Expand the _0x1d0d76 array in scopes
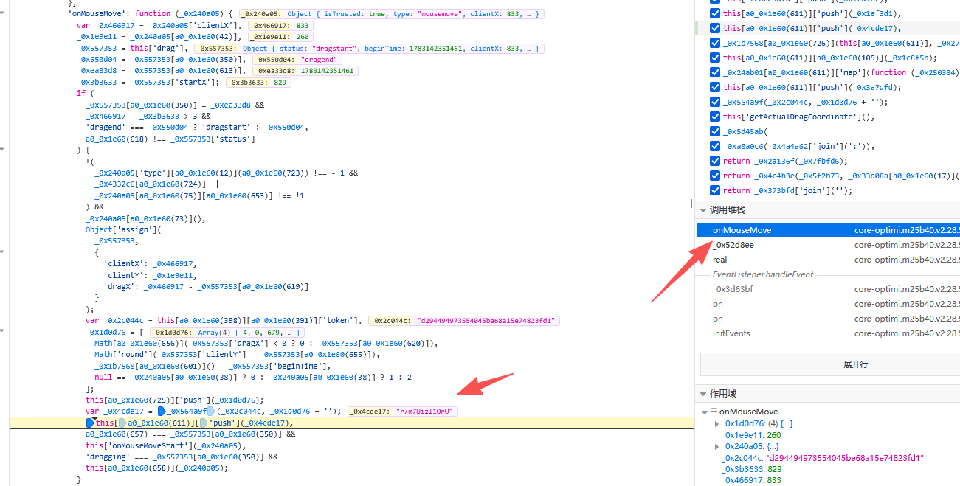This screenshot has width=960, height=486. pyautogui.click(x=716, y=424)
